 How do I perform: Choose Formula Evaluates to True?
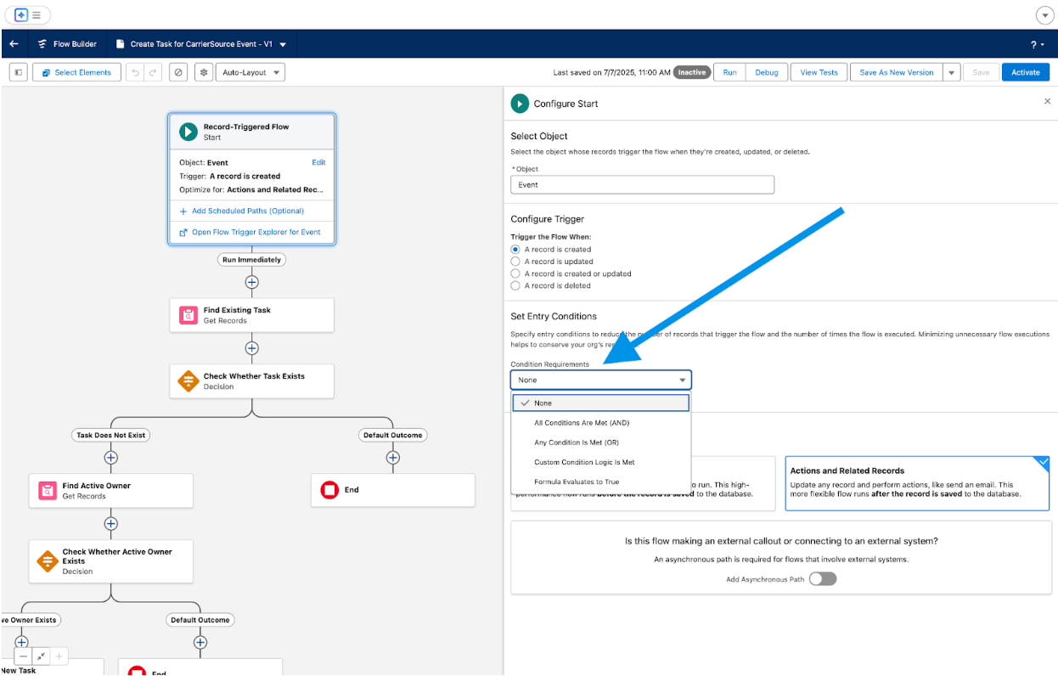click(600, 482)
